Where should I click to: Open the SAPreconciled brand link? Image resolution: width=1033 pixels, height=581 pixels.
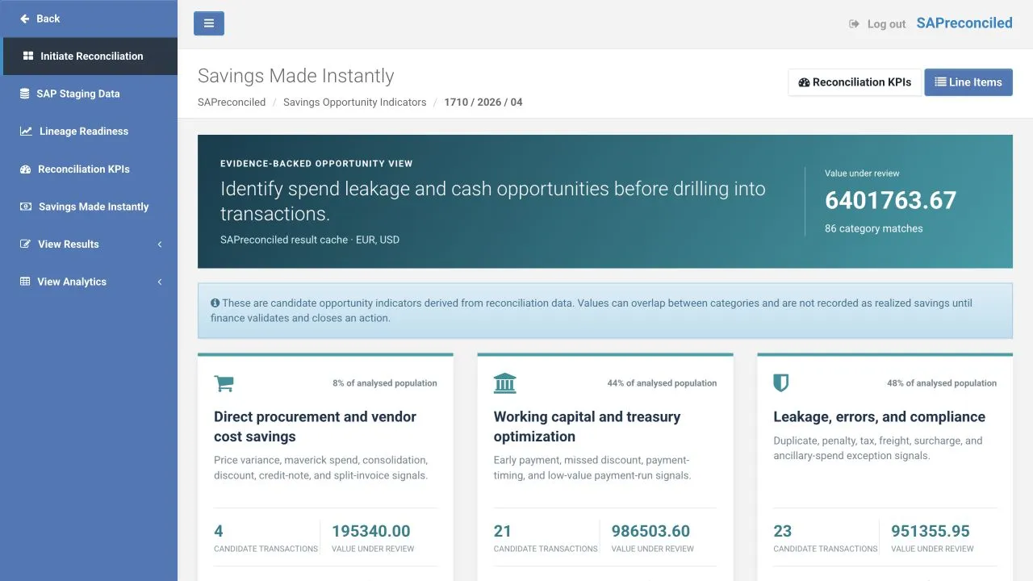point(964,23)
